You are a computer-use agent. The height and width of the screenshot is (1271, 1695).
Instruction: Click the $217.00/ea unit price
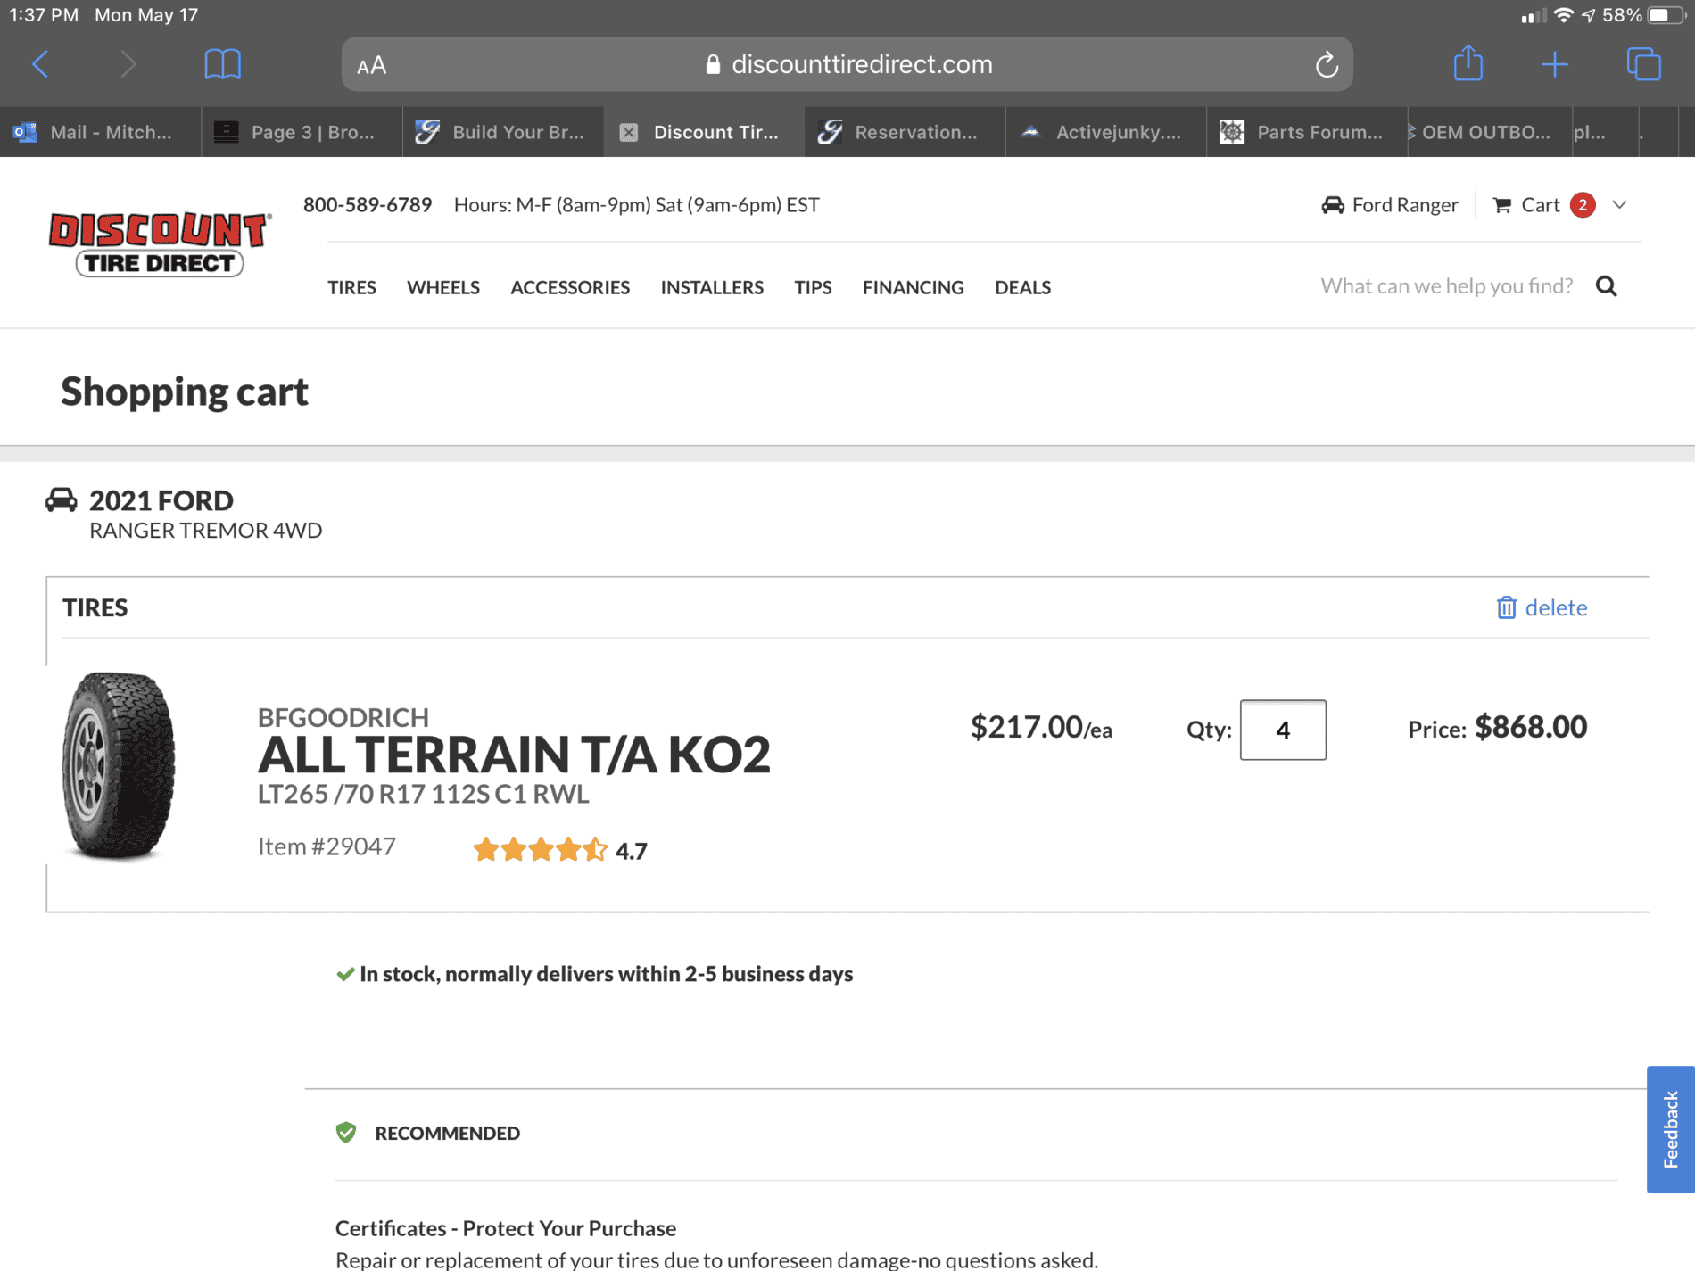(1041, 728)
